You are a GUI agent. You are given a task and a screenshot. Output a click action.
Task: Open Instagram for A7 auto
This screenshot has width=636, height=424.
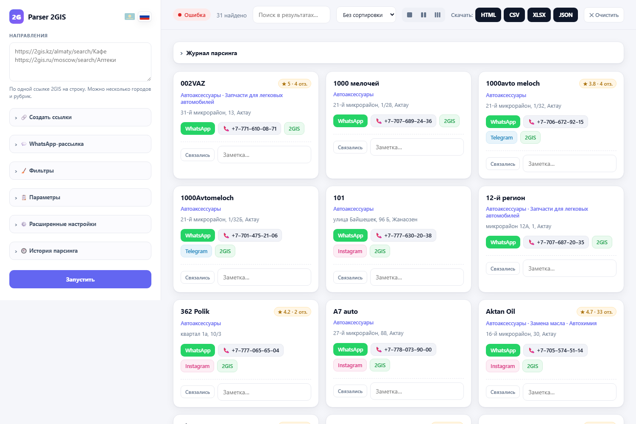pyautogui.click(x=350, y=365)
